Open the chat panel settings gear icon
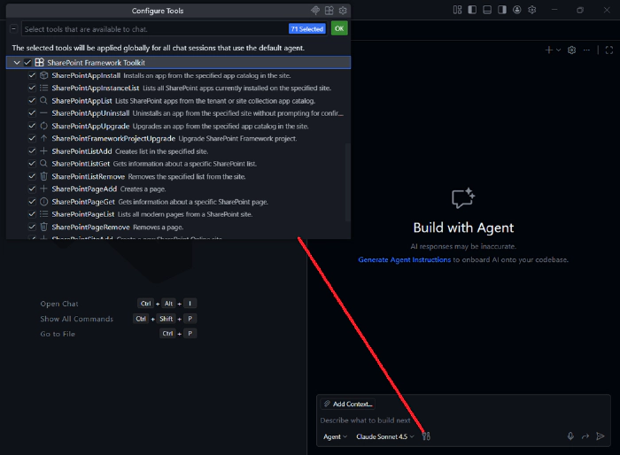 point(572,50)
